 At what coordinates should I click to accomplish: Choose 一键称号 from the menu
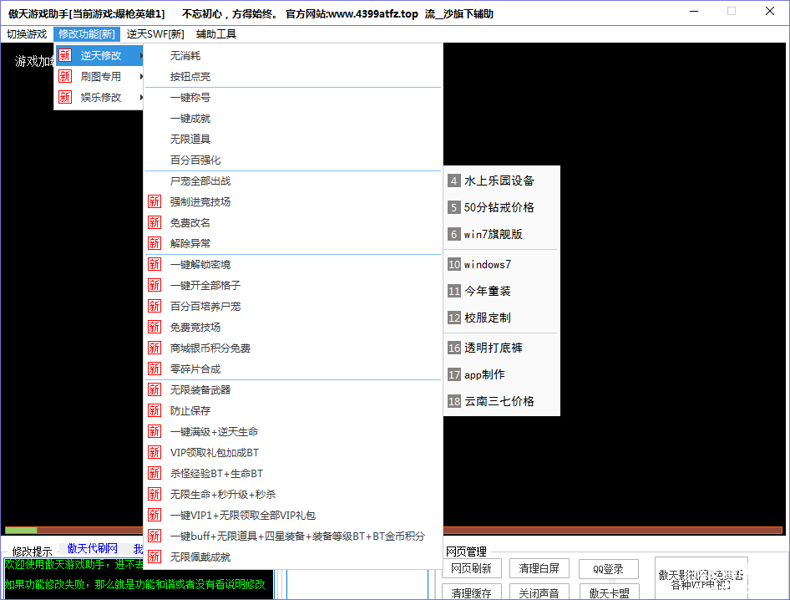coord(293,97)
